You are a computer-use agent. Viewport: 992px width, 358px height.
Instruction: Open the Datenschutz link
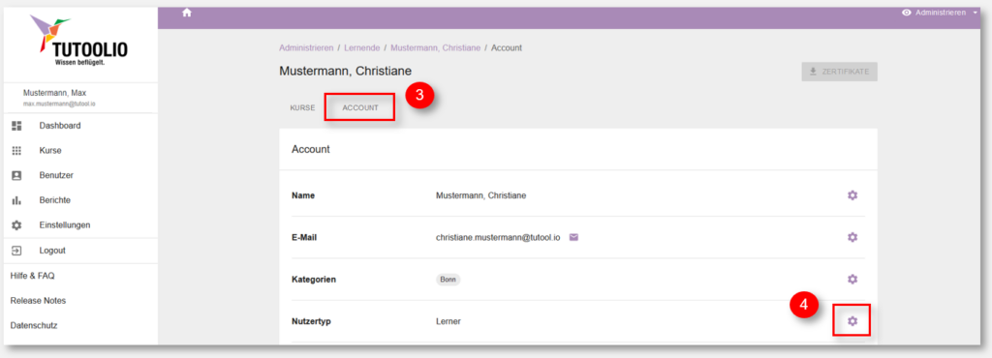click(x=34, y=326)
